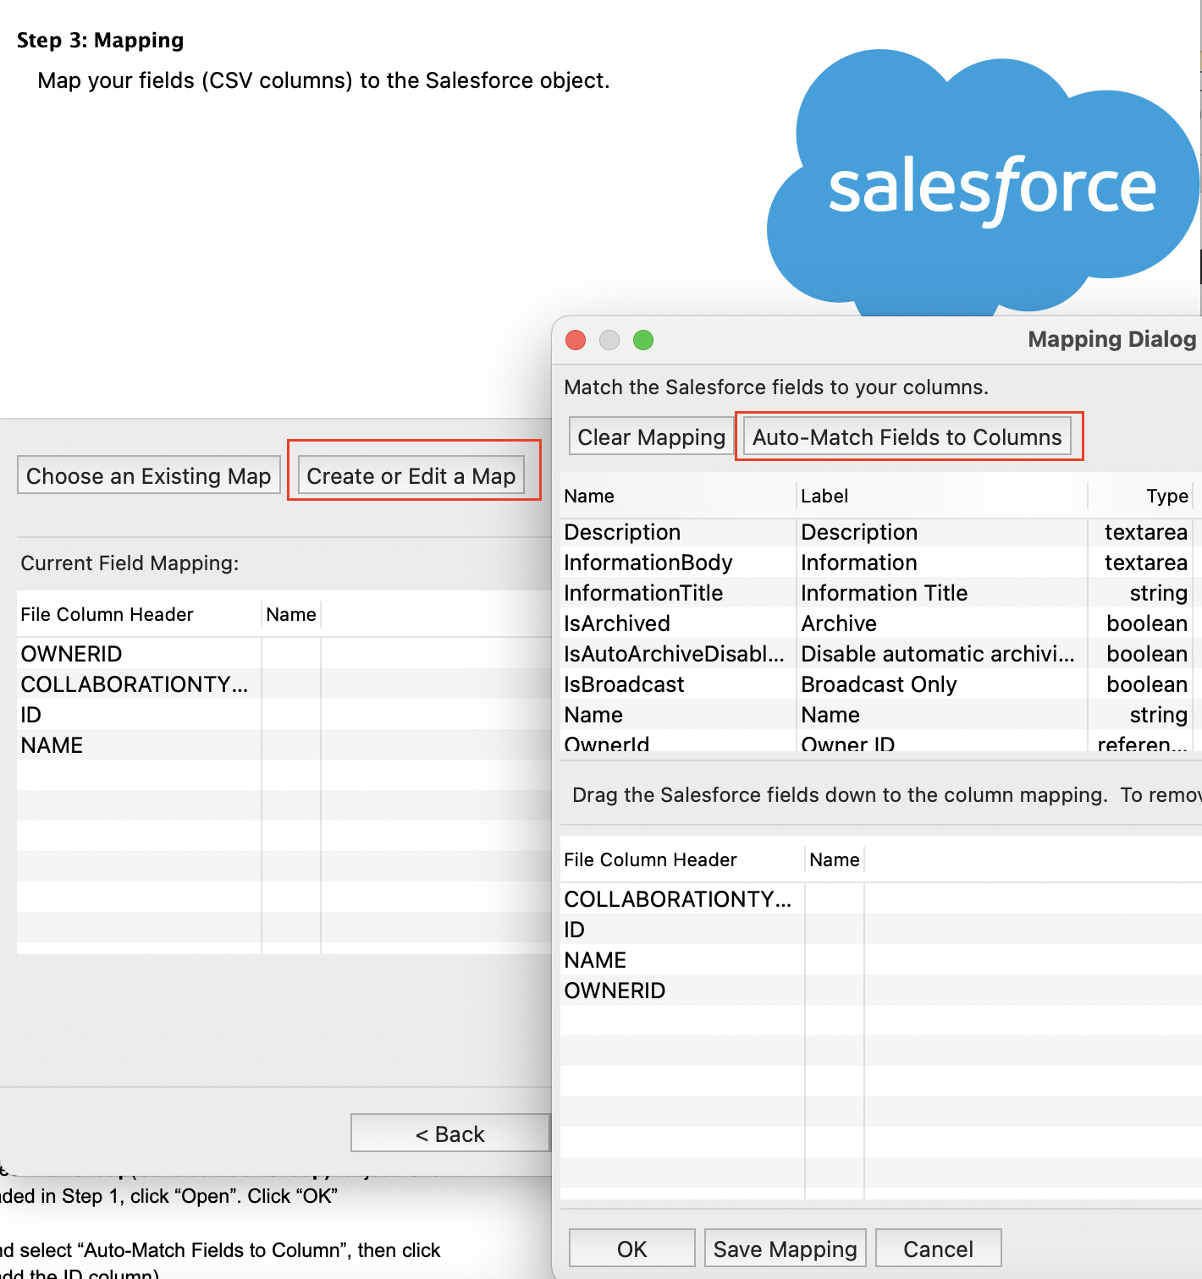Viewport: 1202px width, 1279px height.
Task: Click Clear Mapping in Mapping Dialog
Action: [651, 436]
